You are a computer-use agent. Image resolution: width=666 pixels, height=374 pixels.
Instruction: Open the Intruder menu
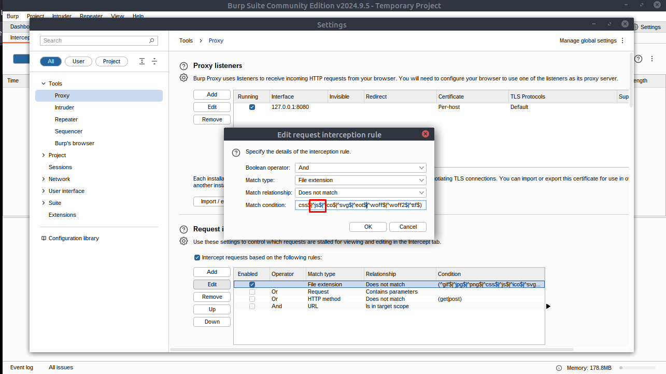click(62, 16)
